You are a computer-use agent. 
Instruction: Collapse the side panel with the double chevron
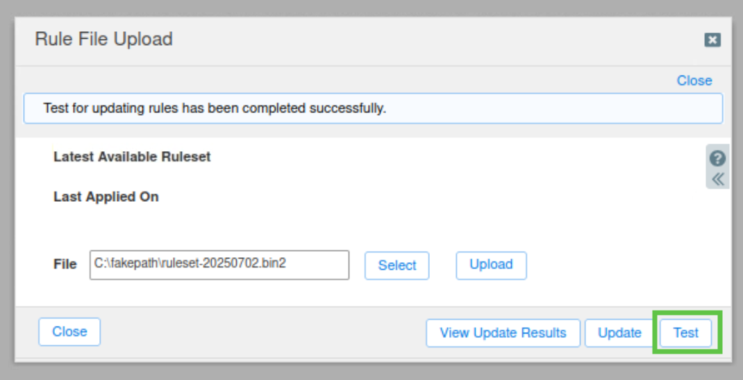pyautogui.click(x=718, y=179)
